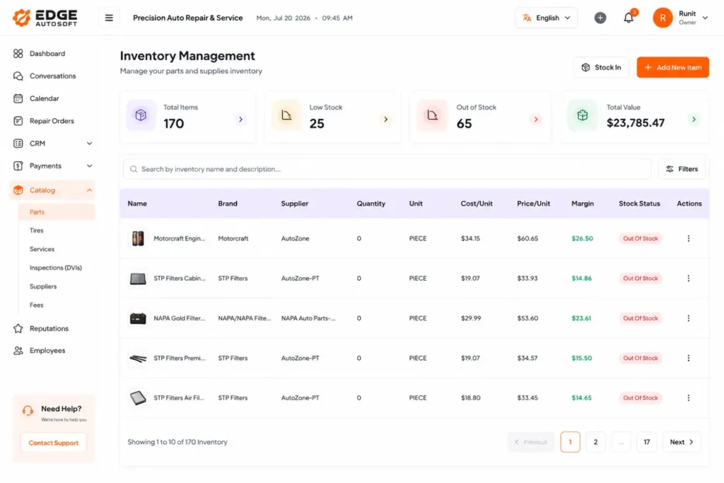This screenshot has width=724, height=483.
Task: Open the Total Value card arrow
Action: (694, 120)
